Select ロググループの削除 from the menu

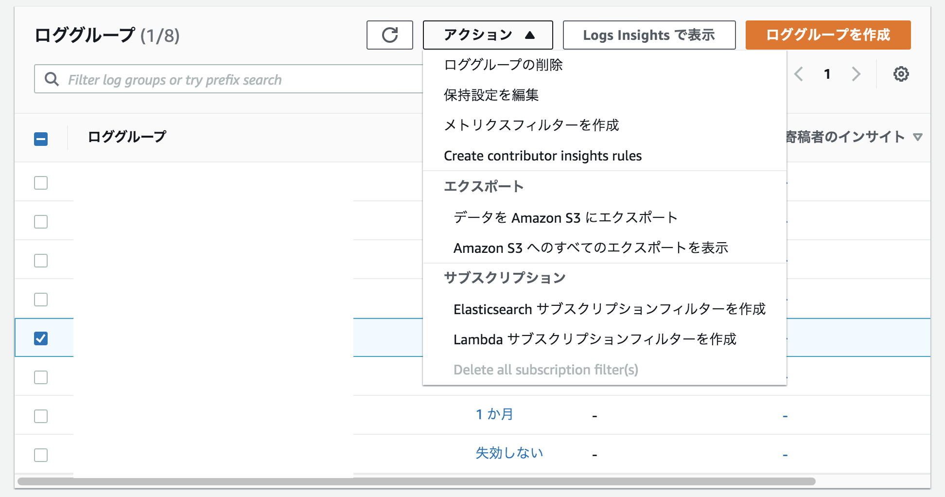click(503, 65)
